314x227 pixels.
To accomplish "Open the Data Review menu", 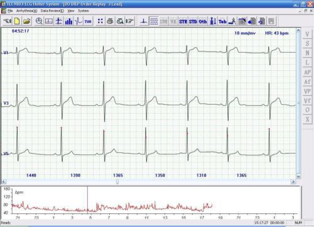I will [x=52, y=11].
